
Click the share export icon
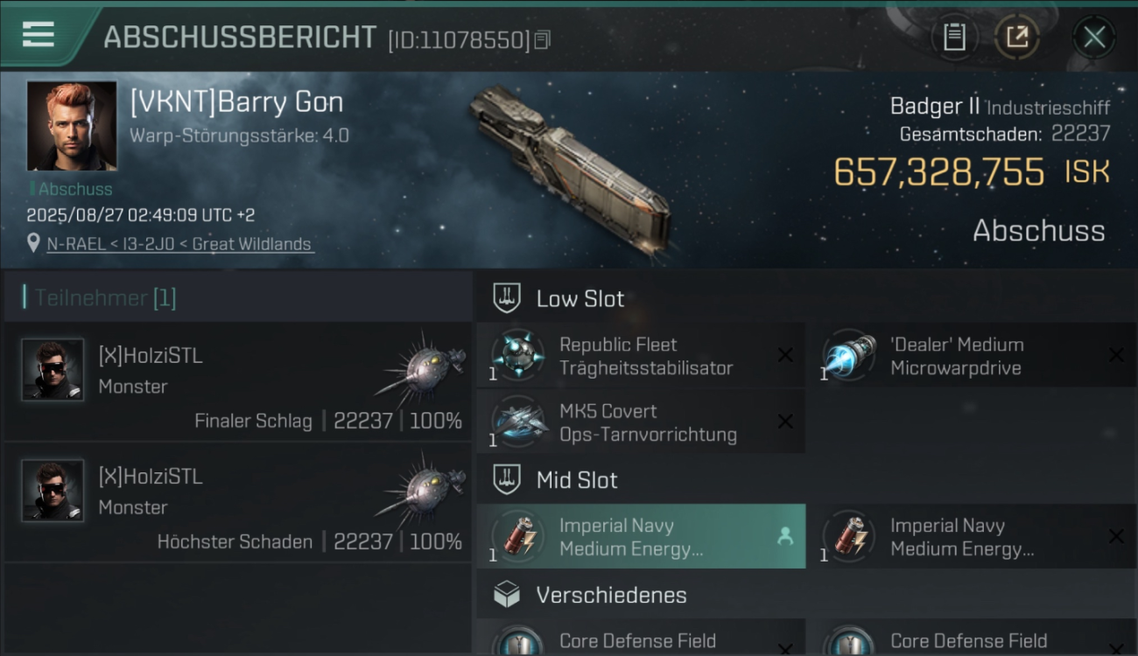coord(1016,37)
